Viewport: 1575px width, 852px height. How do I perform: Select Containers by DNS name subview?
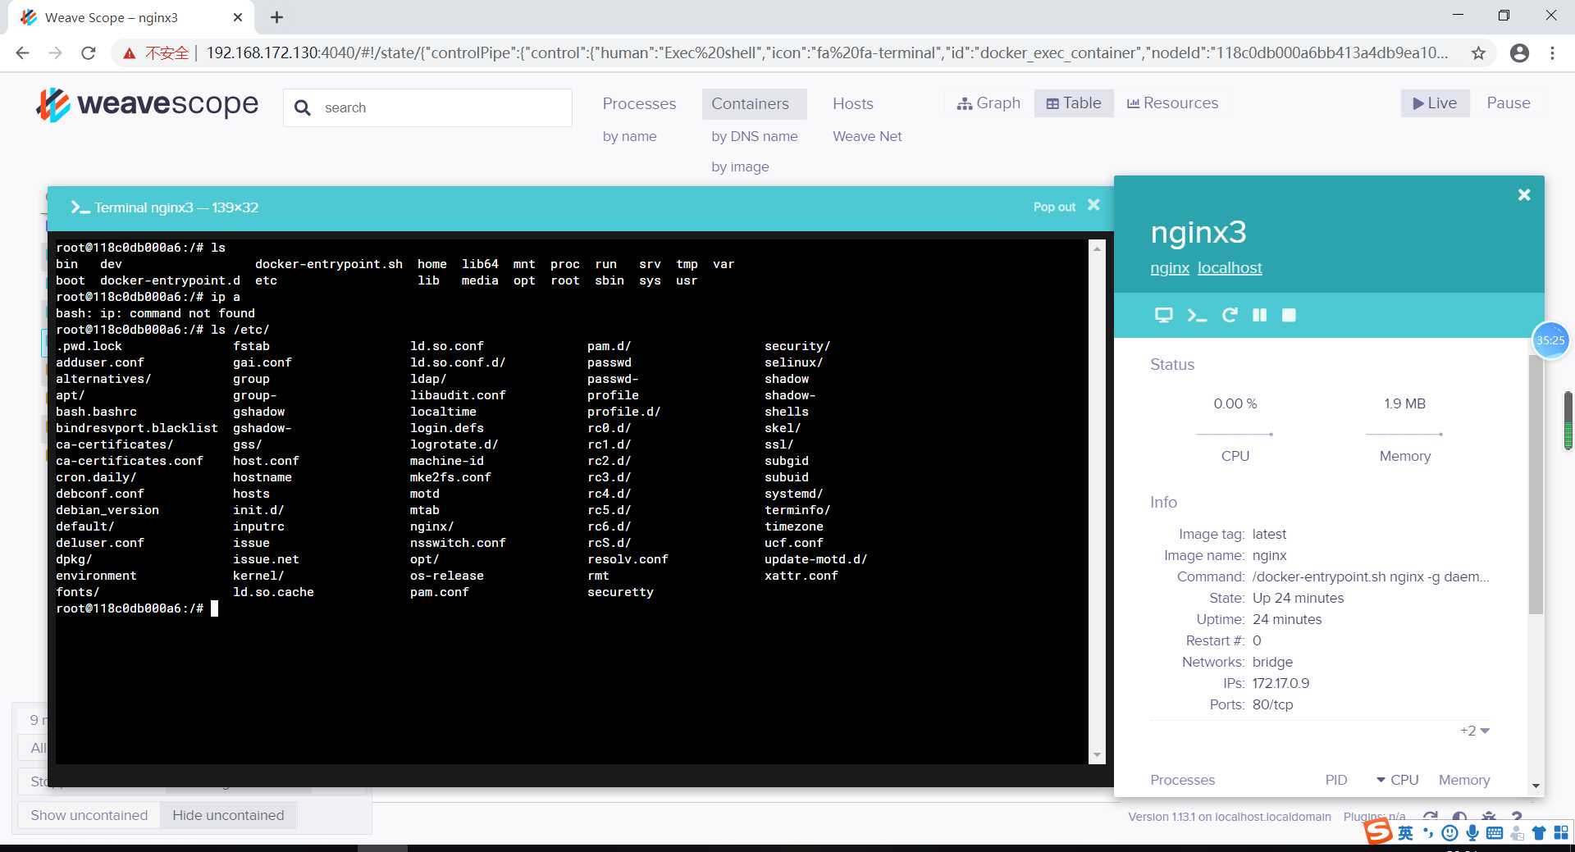[x=754, y=136]
